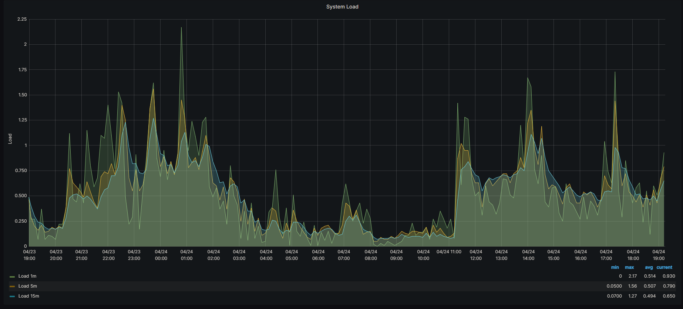Click the Load 5m min value 0.0500
The height and width of the screenshot is (309, 683).
point(614,286)
